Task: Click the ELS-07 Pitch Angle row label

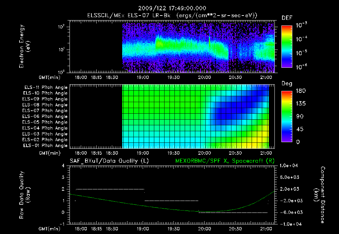Action: (45, 110)
